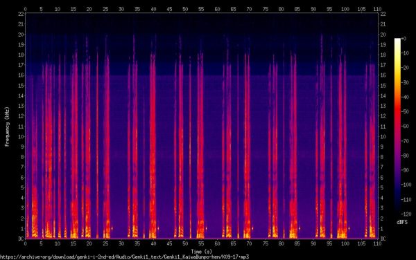Click the "DC" label on the left frequency axis
The image size is (416, 260).
21,239
